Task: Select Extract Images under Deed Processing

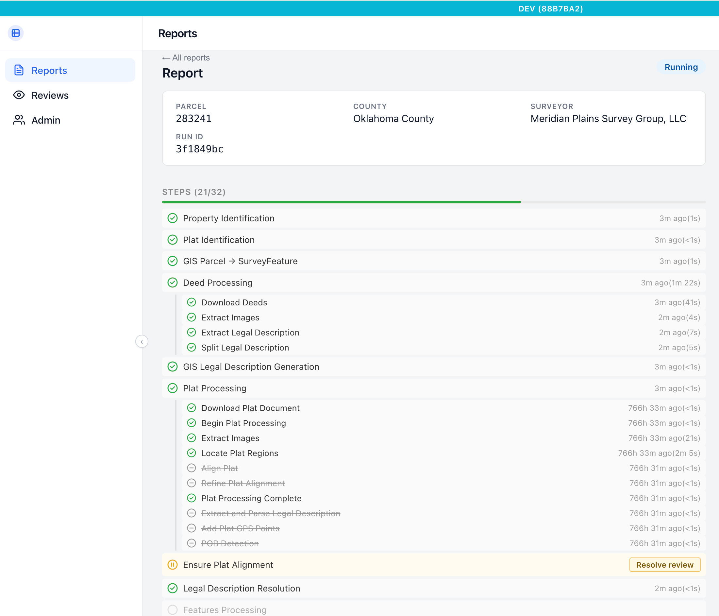Action: coord(443,317)
